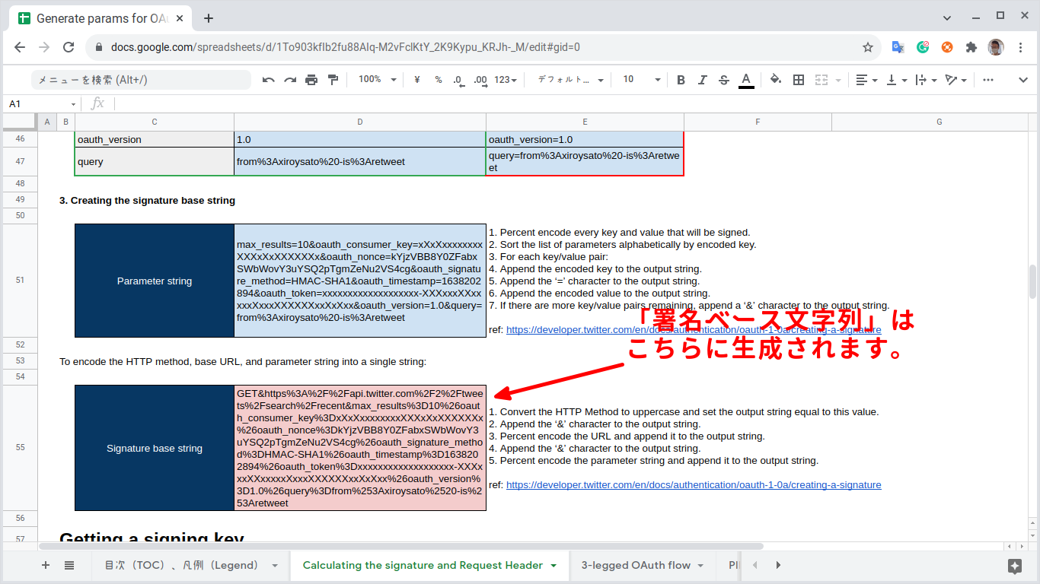Open the text color picker
The width and height of the screenshot is (1040, 584).
[x=745, y=79]
